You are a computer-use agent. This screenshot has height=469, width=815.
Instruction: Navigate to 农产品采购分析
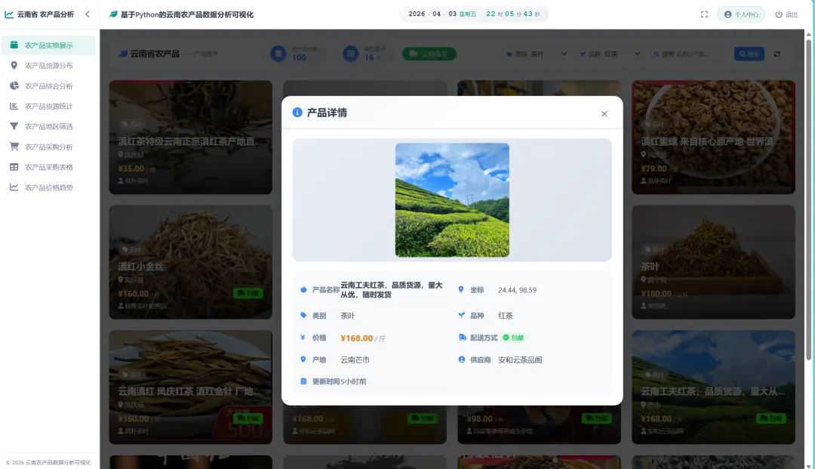(x=48, y=147)
